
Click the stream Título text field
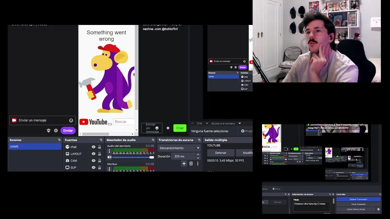point(311,207)
